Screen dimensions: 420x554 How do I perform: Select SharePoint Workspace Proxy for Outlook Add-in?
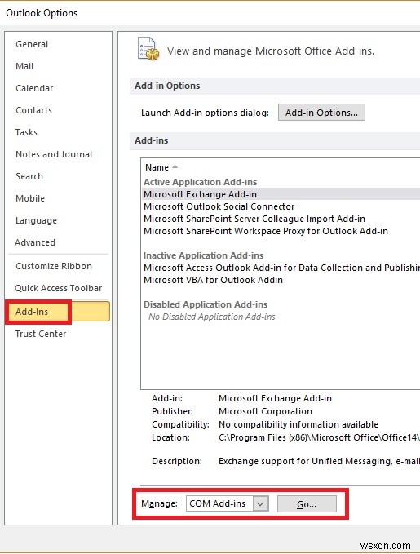[x=266, y=231]
